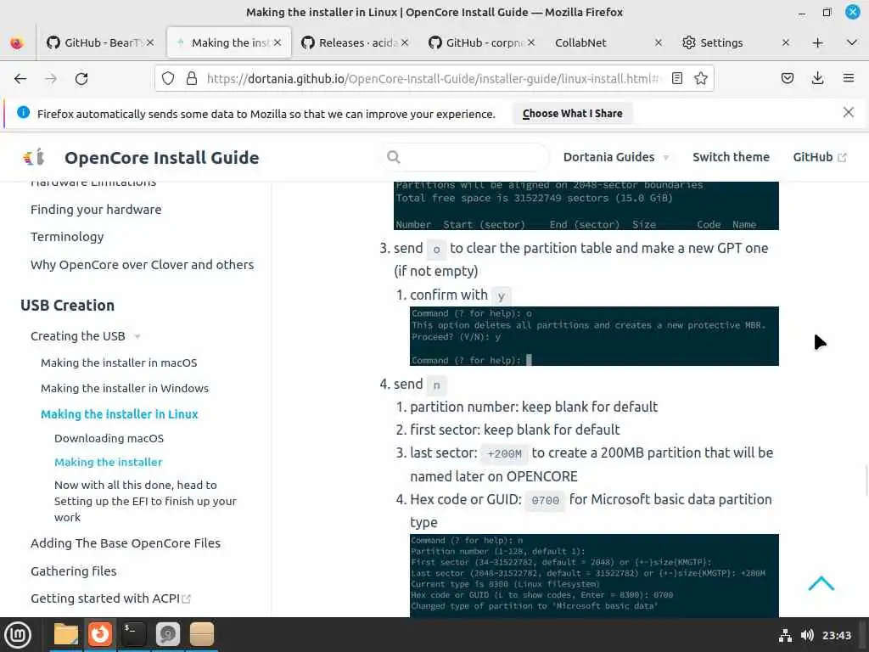Screen dimensions: 869x652
Task: Open the file manager from taskbar
Action: tap(65, 634)
